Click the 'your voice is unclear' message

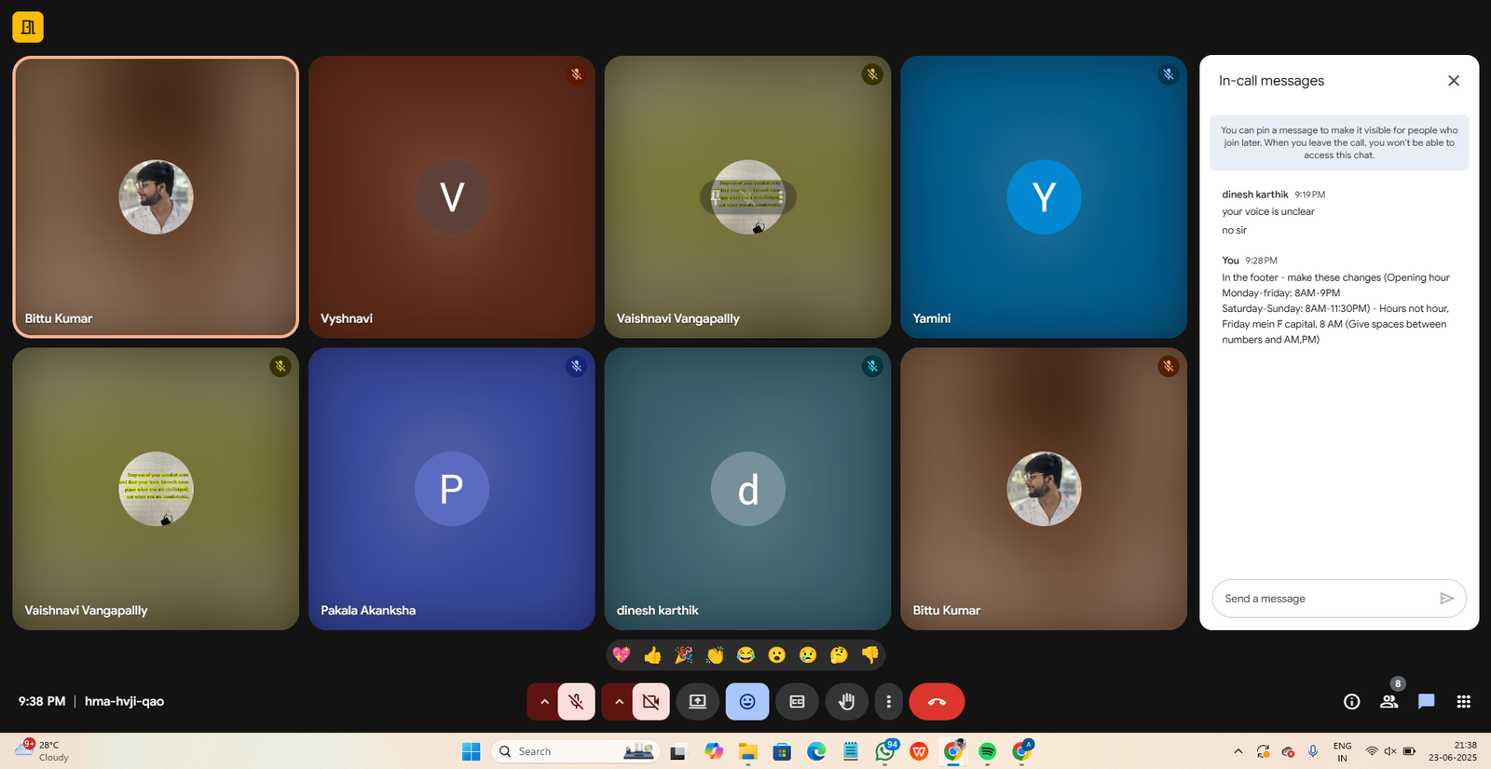[1268, 211]
